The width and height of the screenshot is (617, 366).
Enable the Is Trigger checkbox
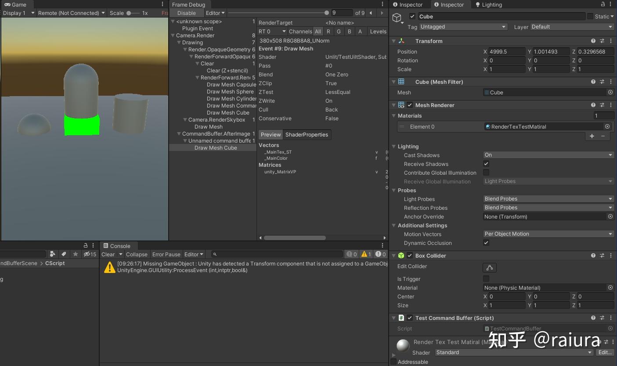(486, 279)
